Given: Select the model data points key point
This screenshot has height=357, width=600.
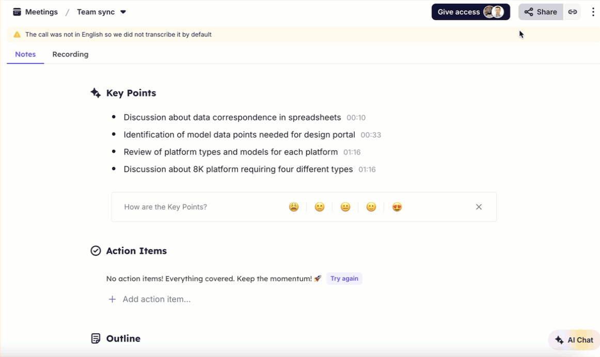Looking at the screenshot, I should coord(239,135).
